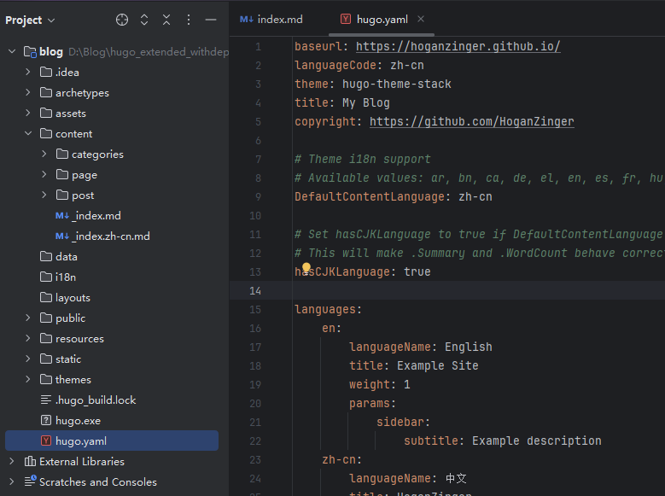The width and height of the screenshot is (665, 496).
Task: Select the .hugo_build.lock file
Action: (96, 400)
